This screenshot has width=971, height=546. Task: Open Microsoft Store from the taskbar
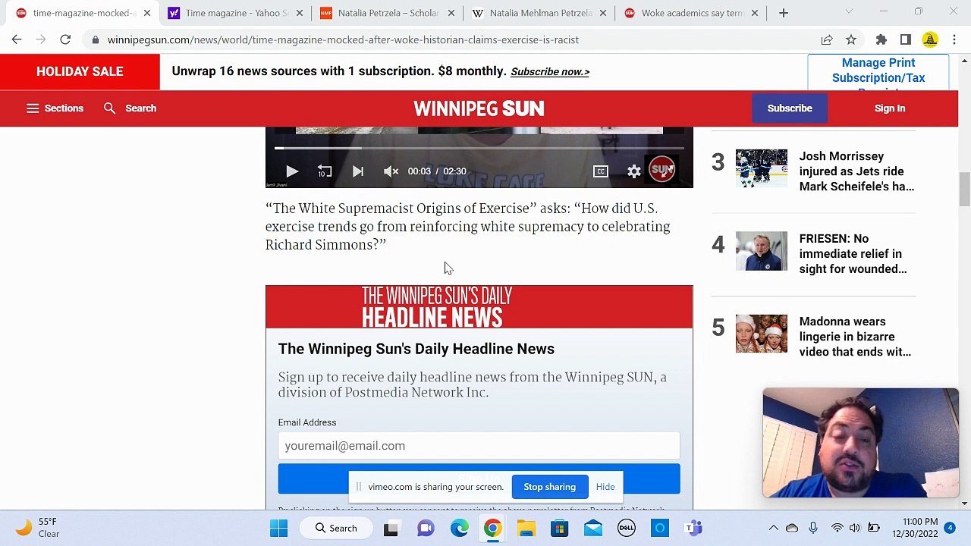(x=559, y=529)
